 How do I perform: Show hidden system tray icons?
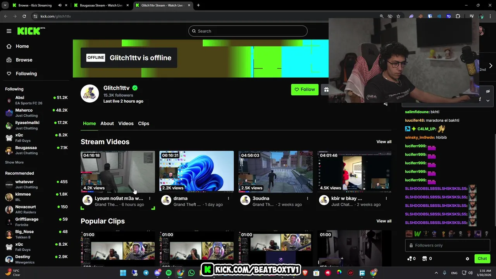pos(436,273)
